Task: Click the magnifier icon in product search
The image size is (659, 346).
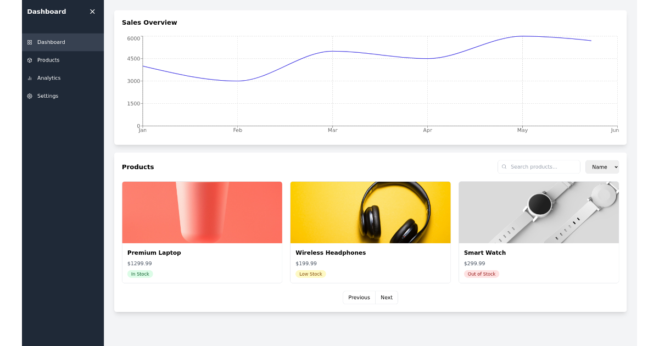Action: (504, 166)
